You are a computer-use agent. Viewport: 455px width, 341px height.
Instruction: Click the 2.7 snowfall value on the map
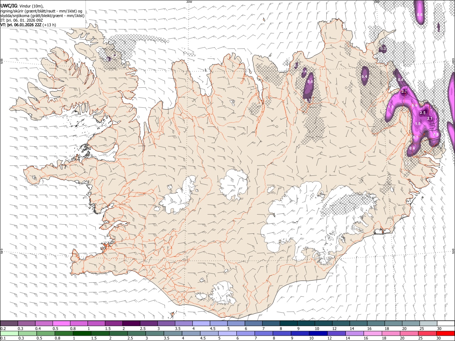[x=404, y=92]
